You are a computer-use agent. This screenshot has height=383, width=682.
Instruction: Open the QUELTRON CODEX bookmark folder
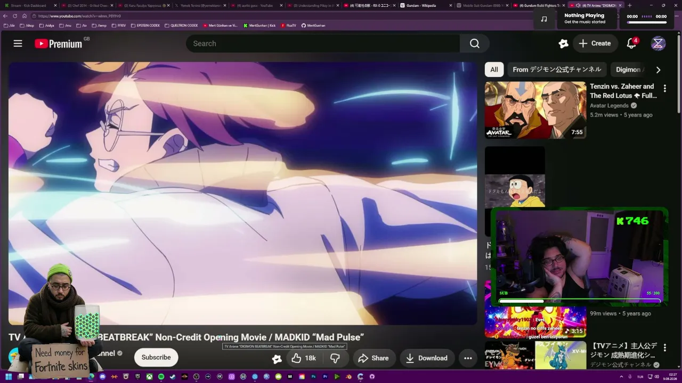point(181,26)
